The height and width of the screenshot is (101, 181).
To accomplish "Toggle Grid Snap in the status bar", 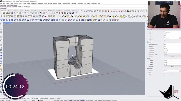I will point(56,100).
